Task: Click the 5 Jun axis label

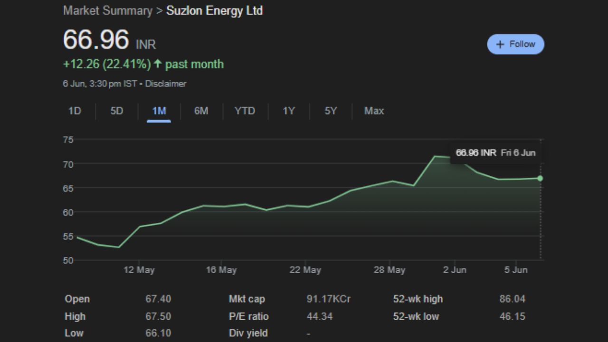Action: 516,270
